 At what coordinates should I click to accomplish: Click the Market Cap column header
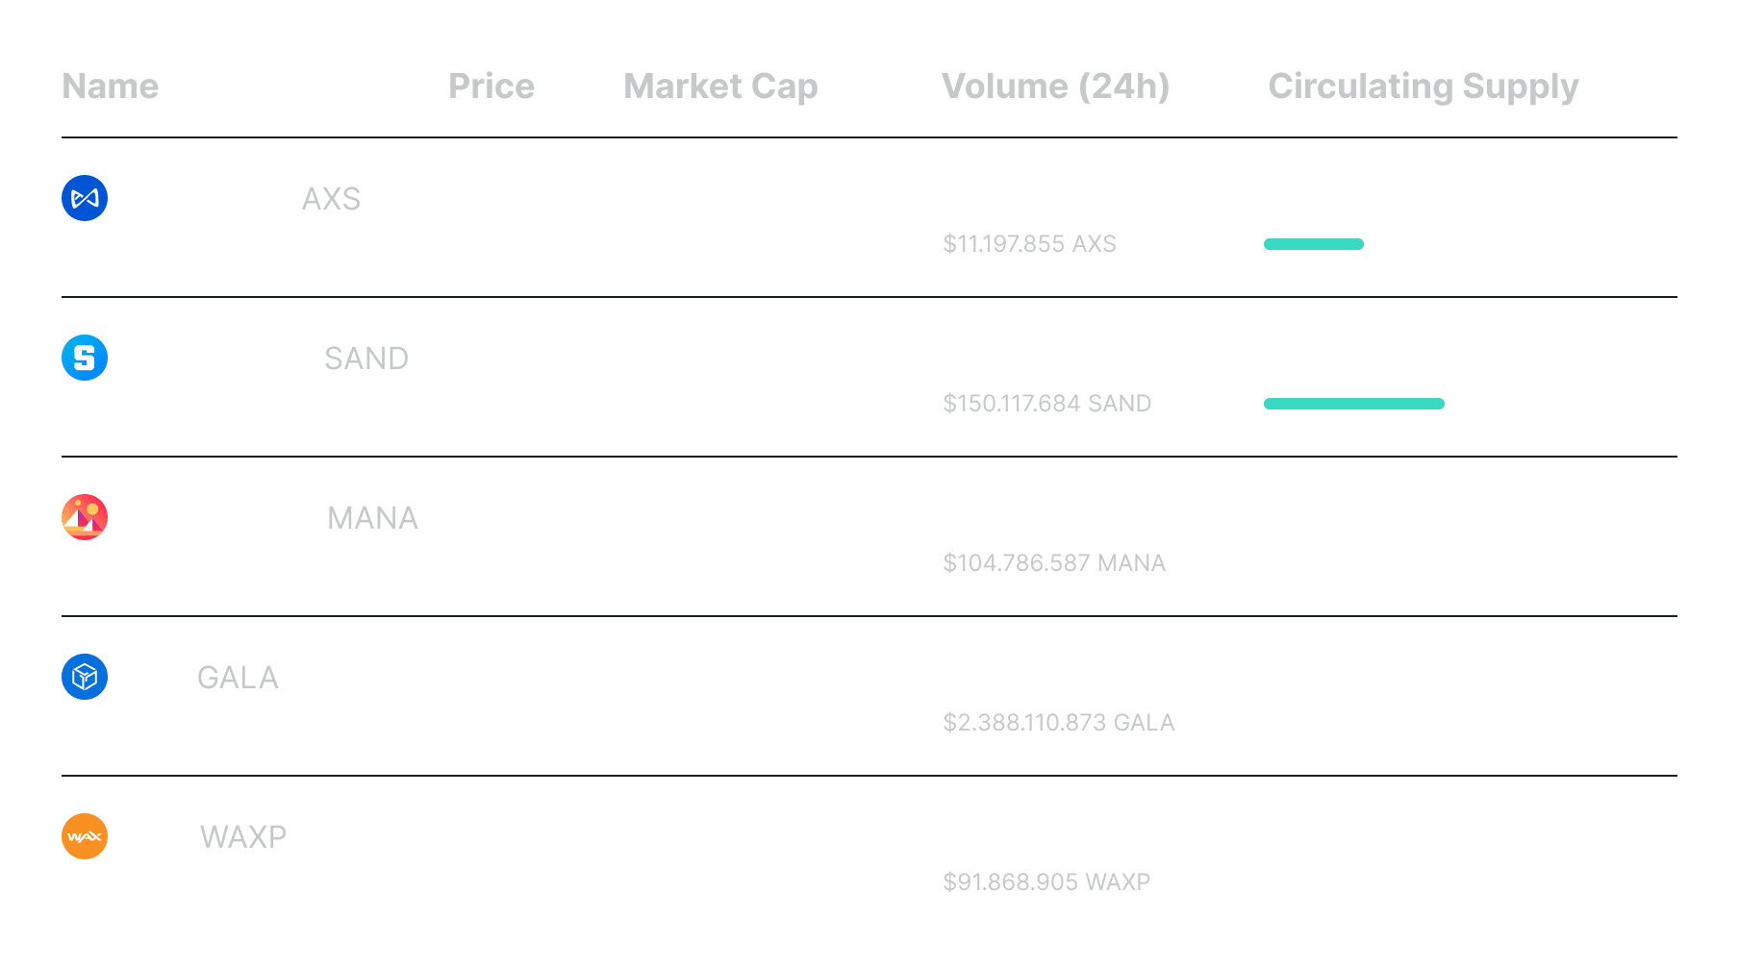click(720, 87)
